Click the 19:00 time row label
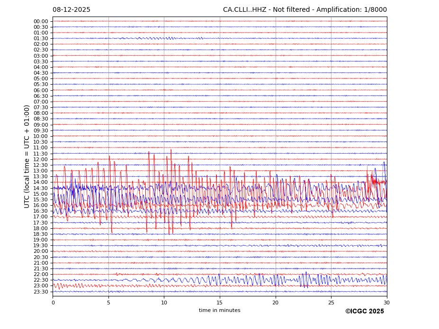 coord(41,240)
